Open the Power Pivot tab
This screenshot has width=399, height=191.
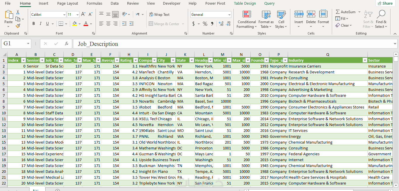215,4
